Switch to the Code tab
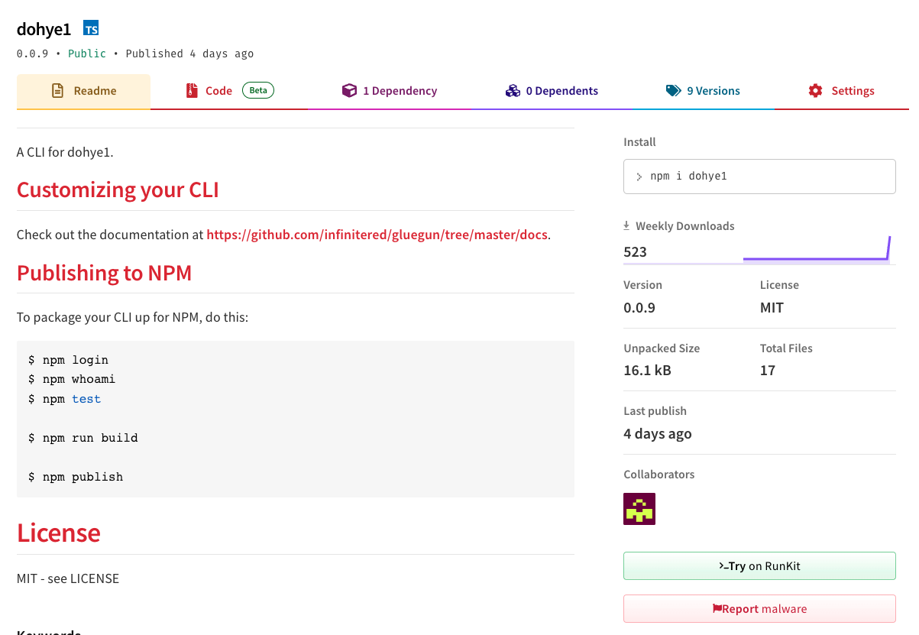919x635 pixels. click(229, 91)
